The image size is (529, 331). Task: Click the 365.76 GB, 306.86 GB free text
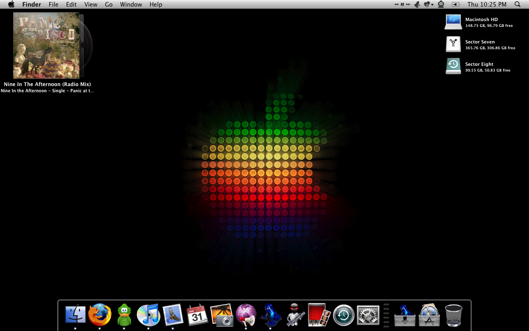pos(490,48)
